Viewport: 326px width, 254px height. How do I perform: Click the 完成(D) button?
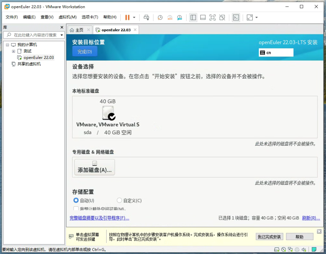click(85, 51)
